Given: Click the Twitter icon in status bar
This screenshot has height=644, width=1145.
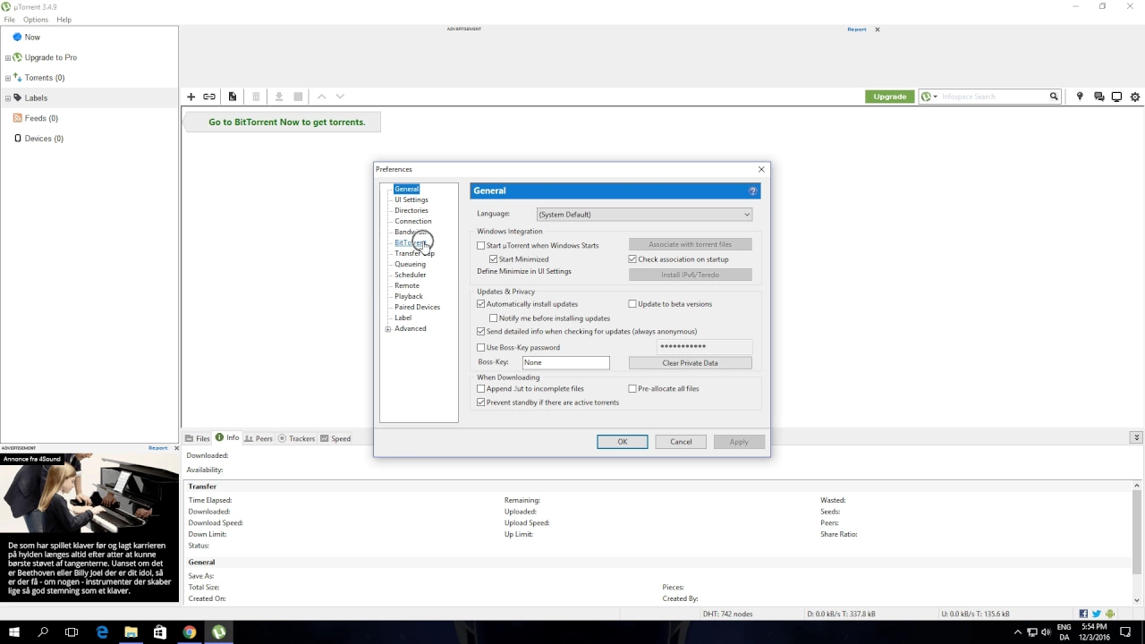Looking at the screenshot, I should [x=1097, y=614].
